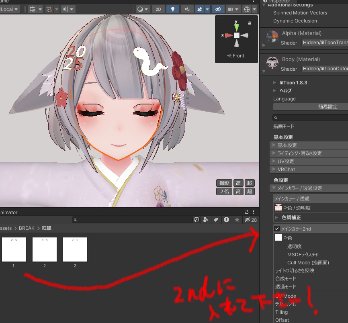
Task: Toggle scene visibility with the crossed-eye icon
Action: (219, 9)
